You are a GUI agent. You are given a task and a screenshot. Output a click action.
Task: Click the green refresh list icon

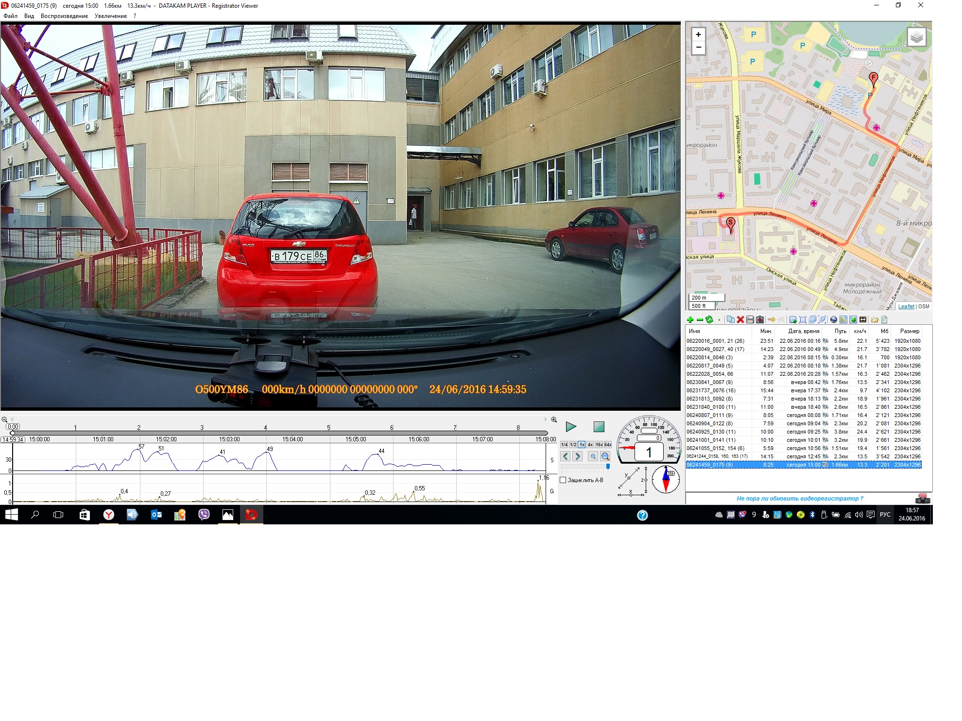(709, 319)
